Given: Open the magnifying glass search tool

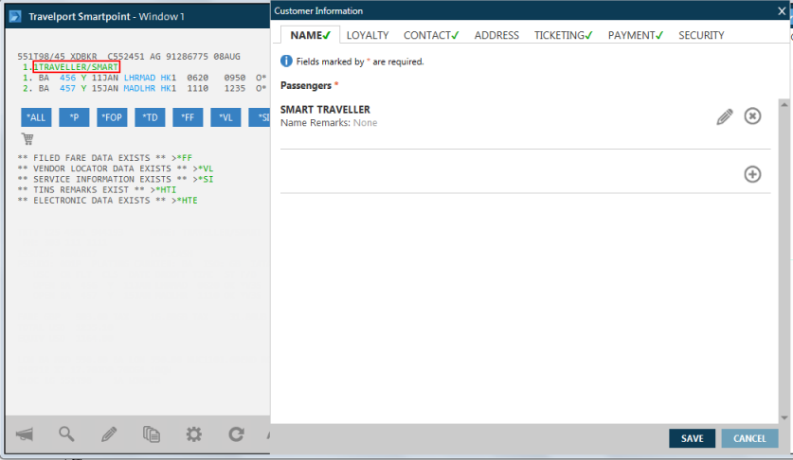Looking at the screenshot, I should pos(66,434).
